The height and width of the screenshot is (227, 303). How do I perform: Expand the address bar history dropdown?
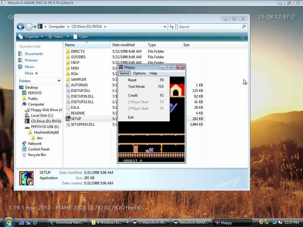tap(165, 27)
